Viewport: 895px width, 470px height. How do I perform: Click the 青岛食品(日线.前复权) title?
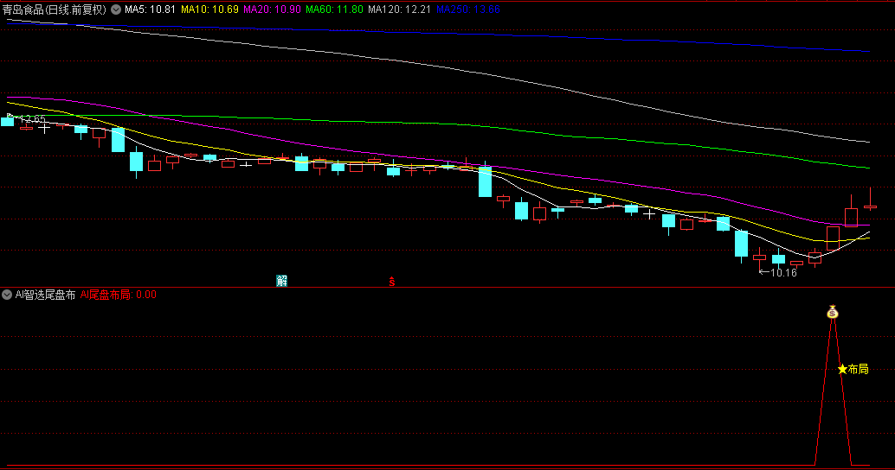(55, 10)
